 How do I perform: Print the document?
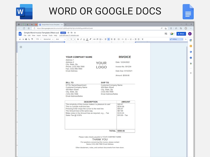pyautogui.click(x=26, y=39)
